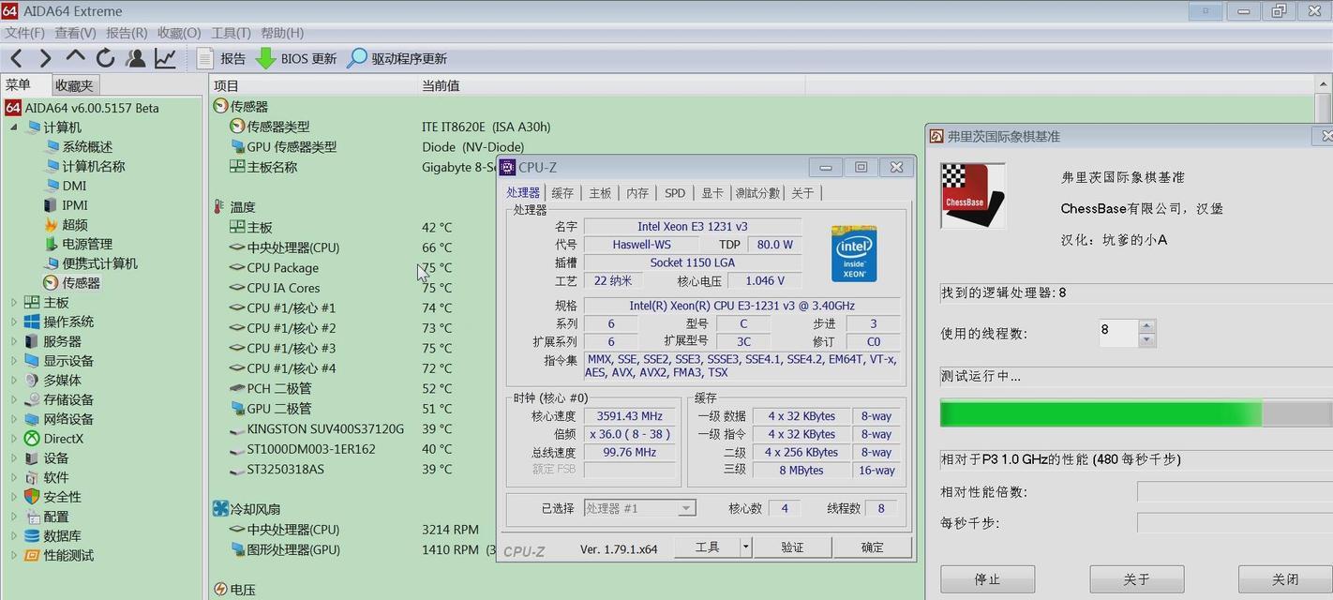
Task: Collapse the 计算机 tree node
Action: [13, 127]
